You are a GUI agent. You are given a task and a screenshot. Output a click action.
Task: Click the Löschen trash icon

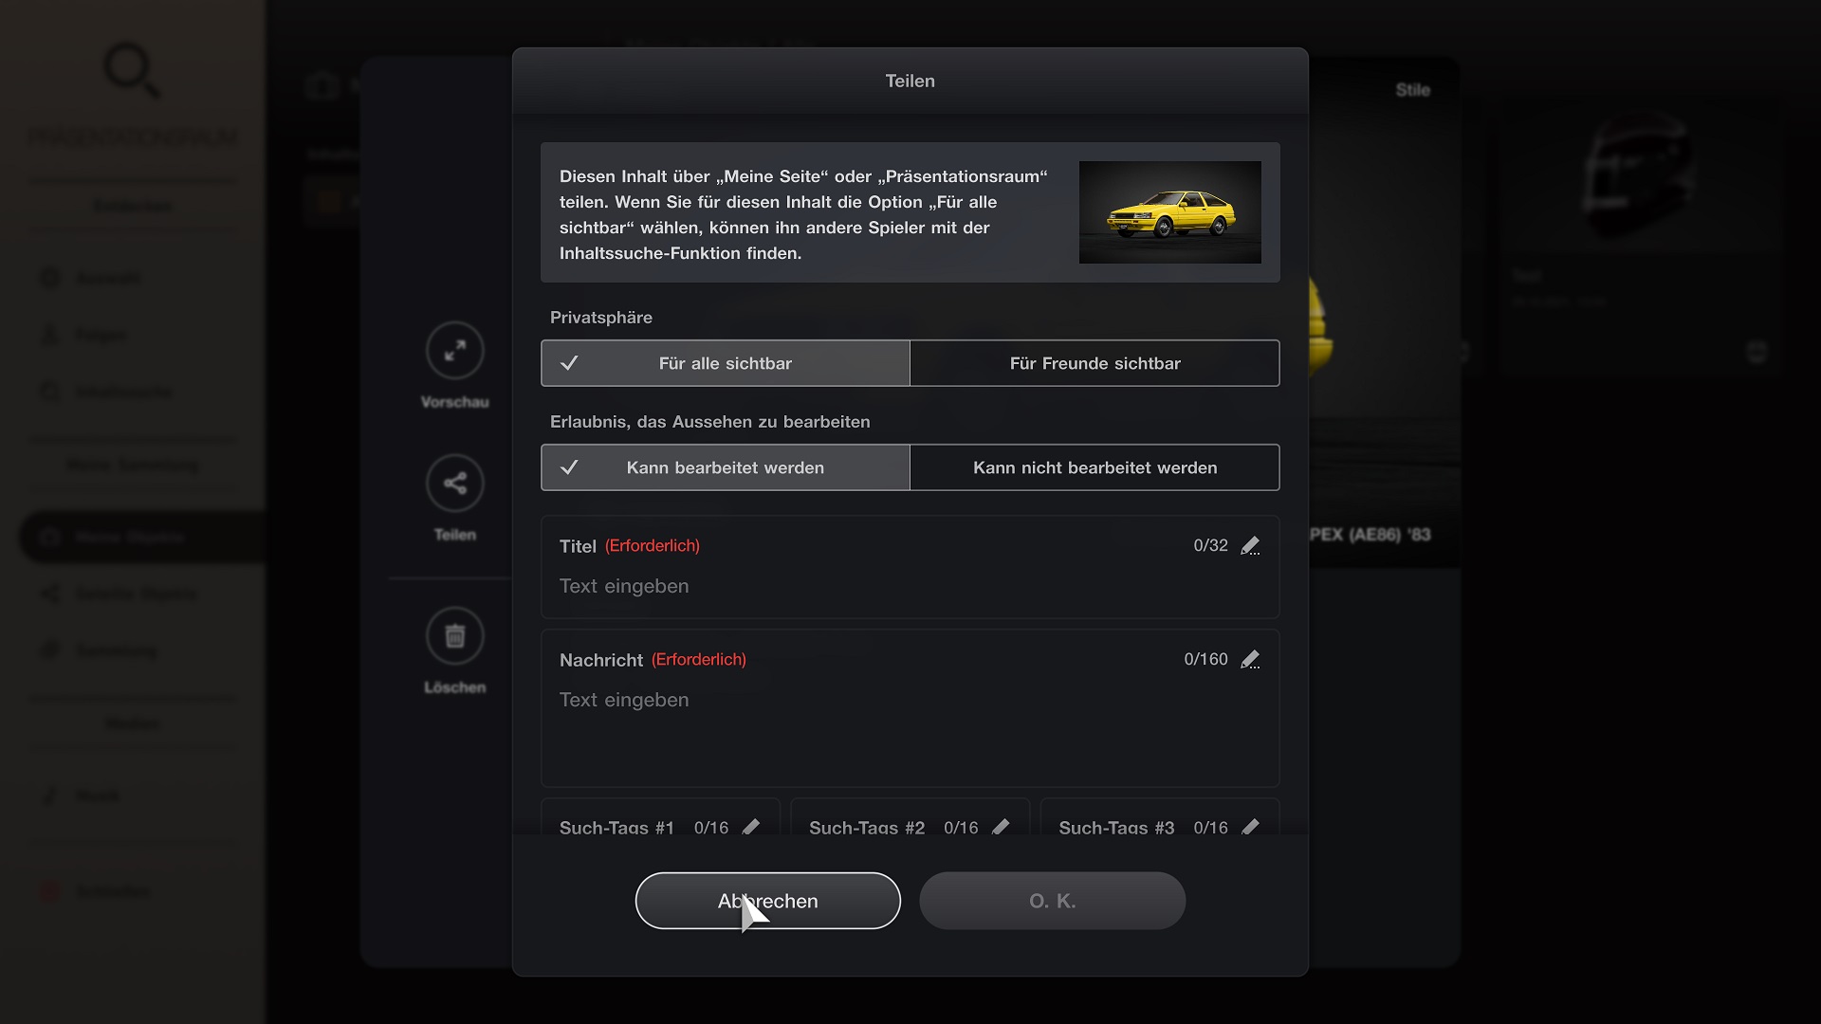coord(455,635)
